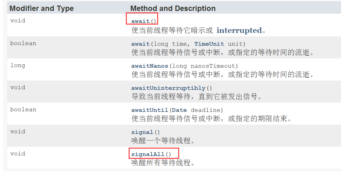Open the await() method link
The image size is (341, 175).
[140, 21]
